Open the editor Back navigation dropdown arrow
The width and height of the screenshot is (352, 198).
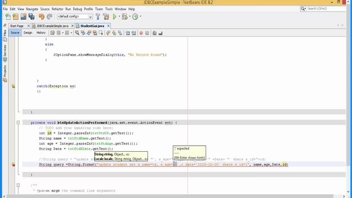pyautogui.click(x=63, y=33)
